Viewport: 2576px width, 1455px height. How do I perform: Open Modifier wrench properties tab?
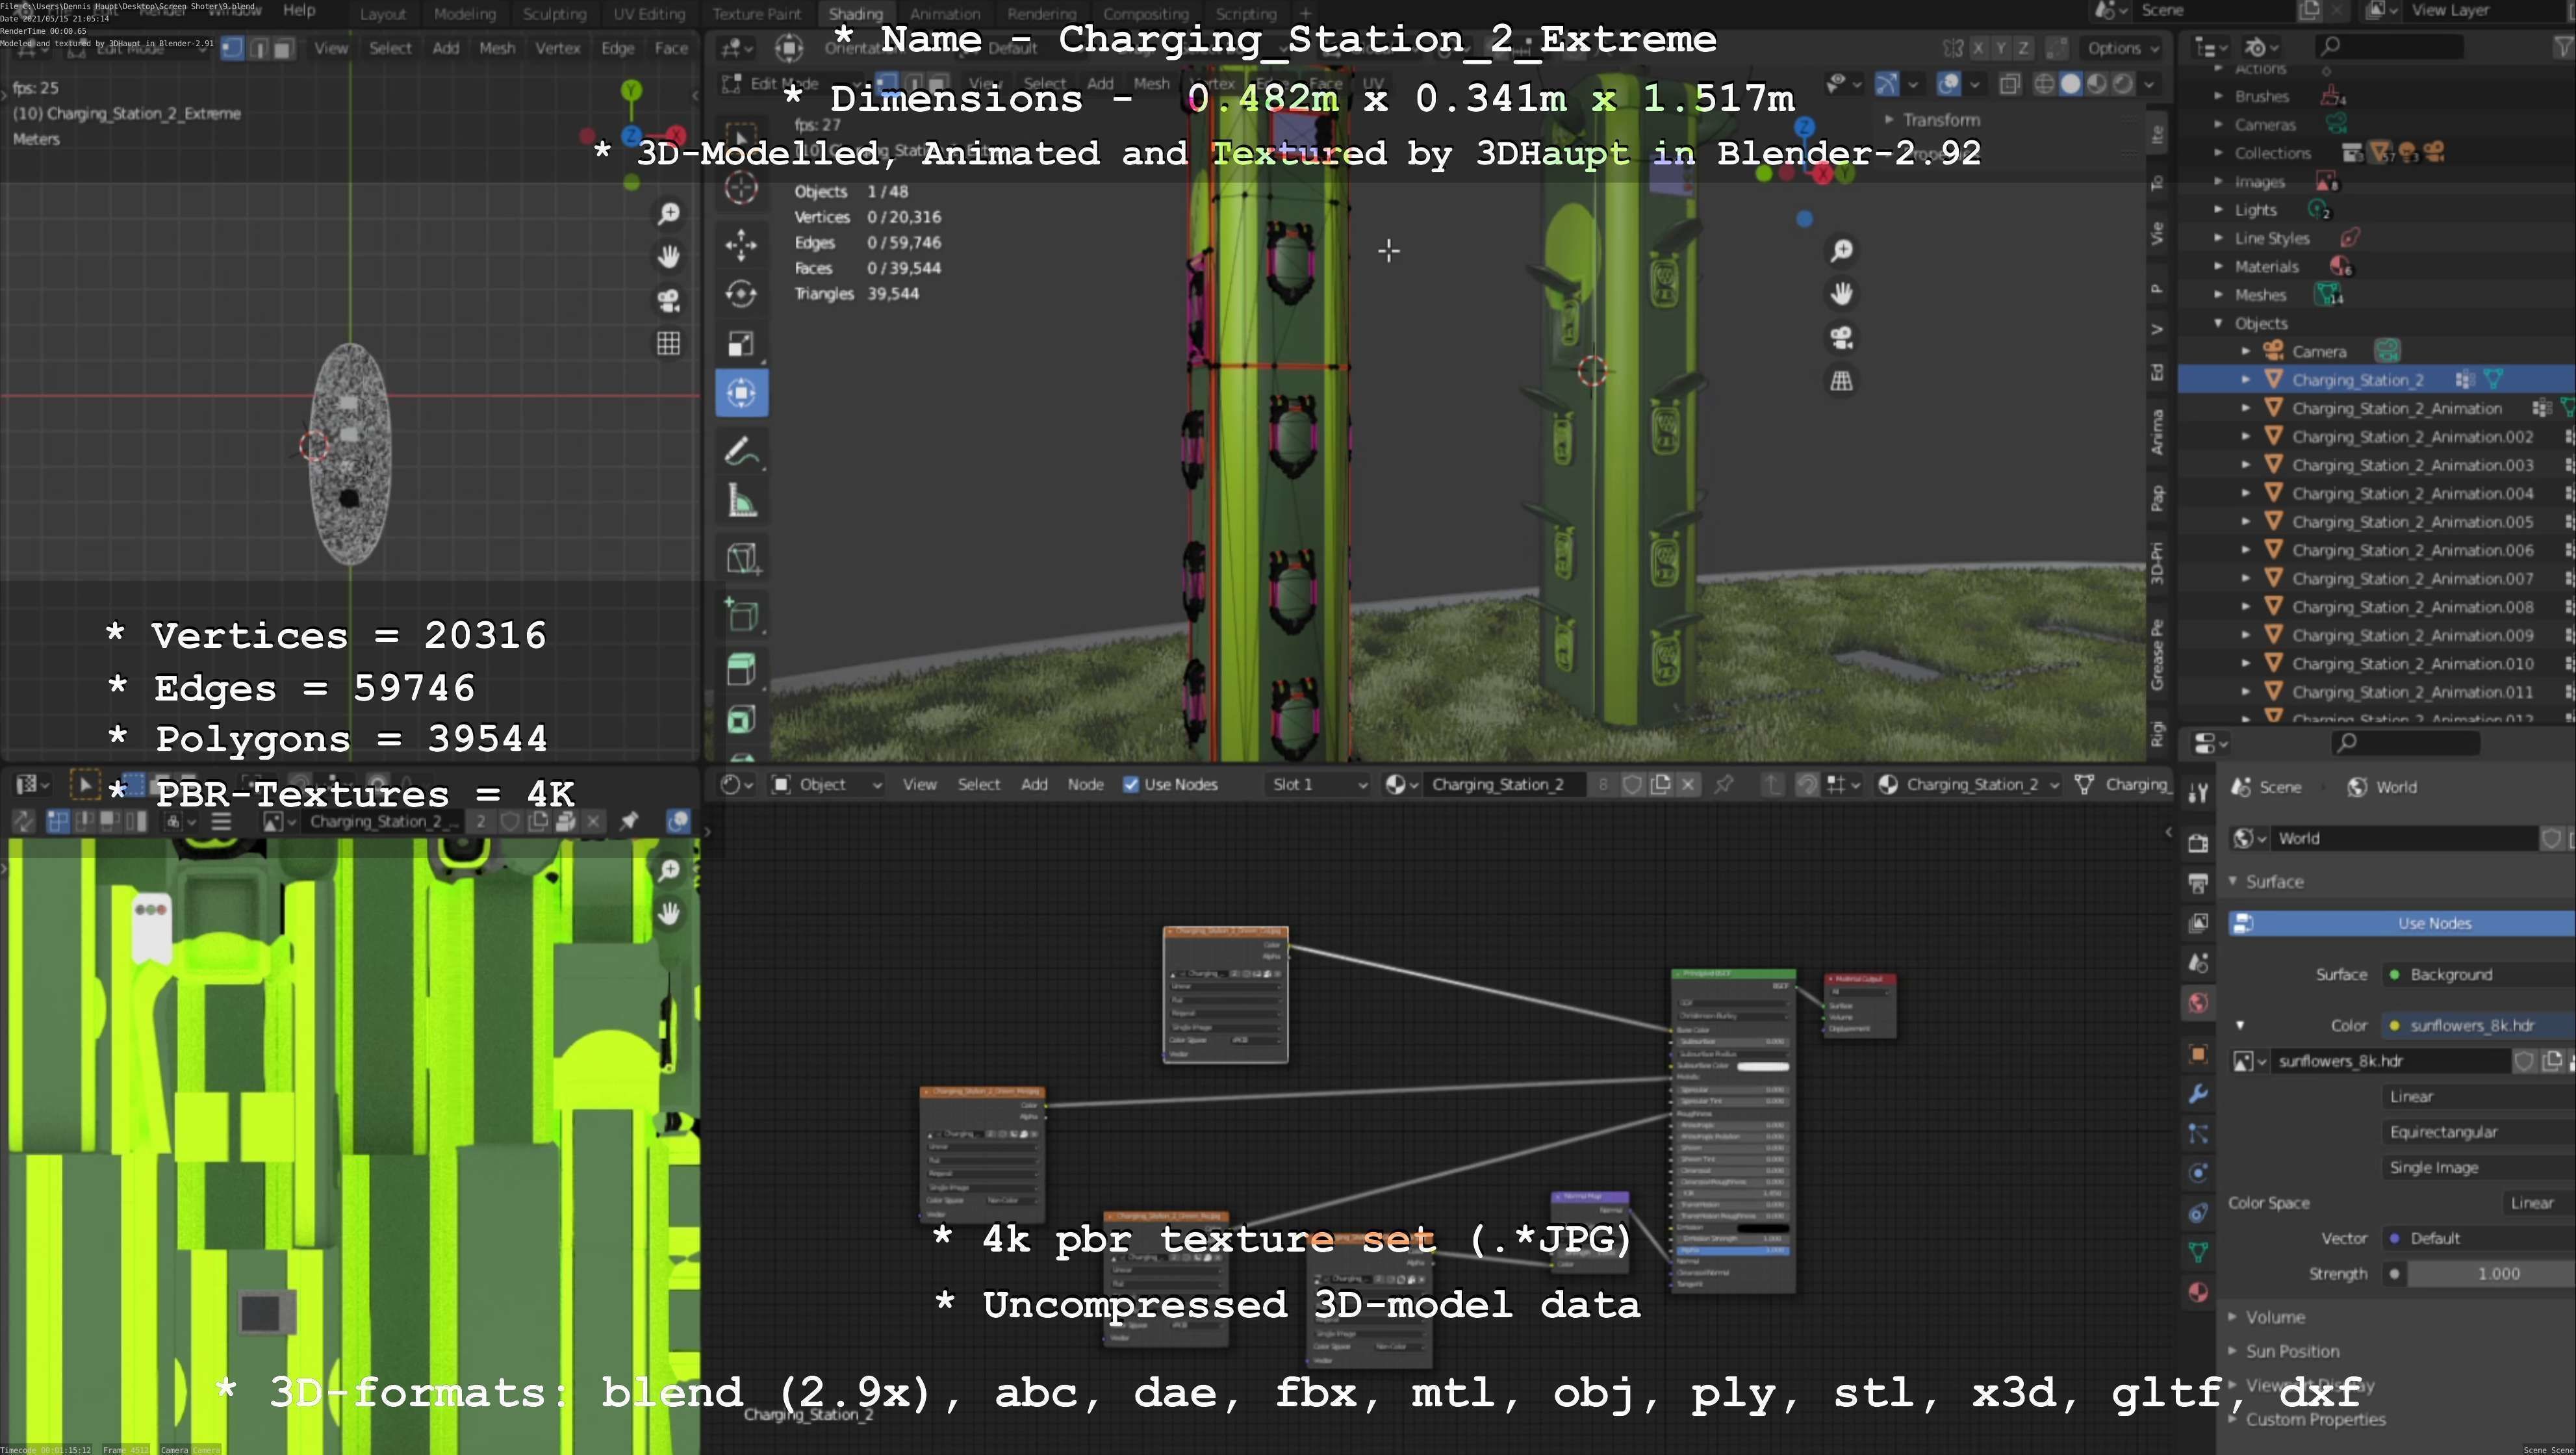coord(2197,1094)
